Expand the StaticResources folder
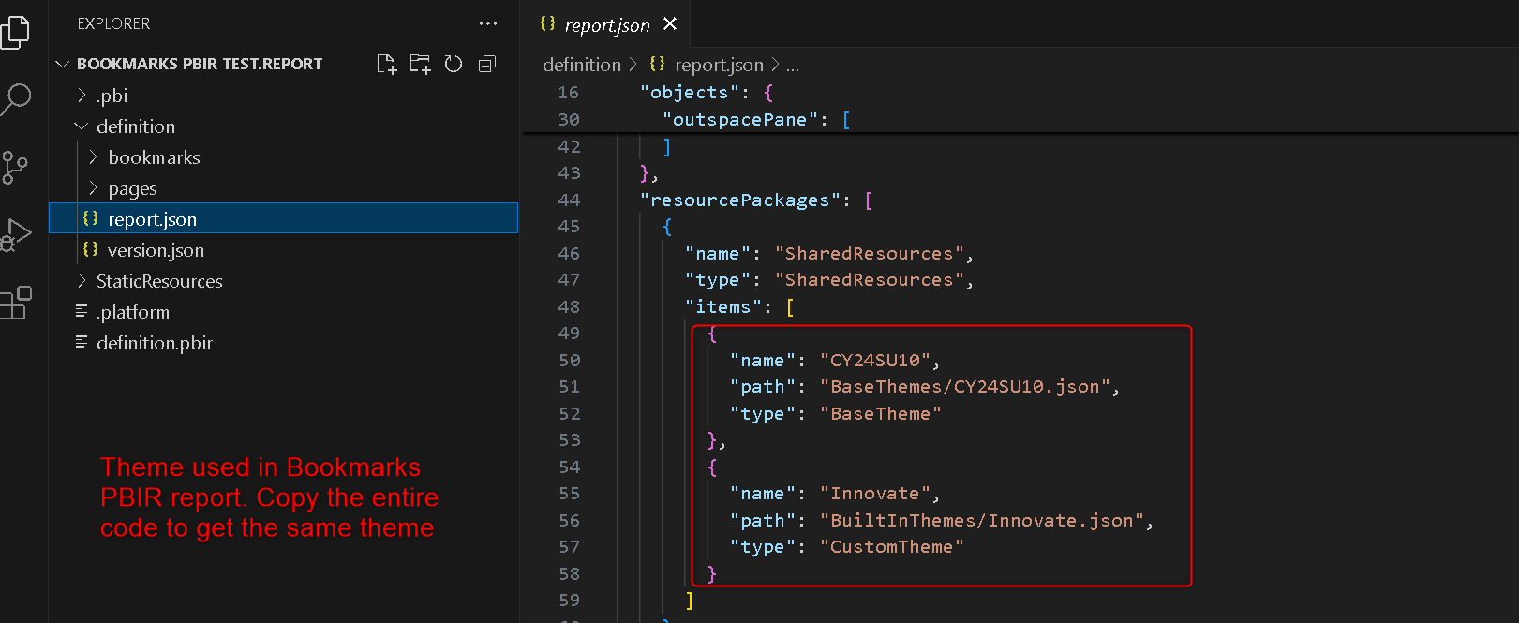Image resolution: width=1519 pixels, height=623 pixels. click(x=159, y=281)
